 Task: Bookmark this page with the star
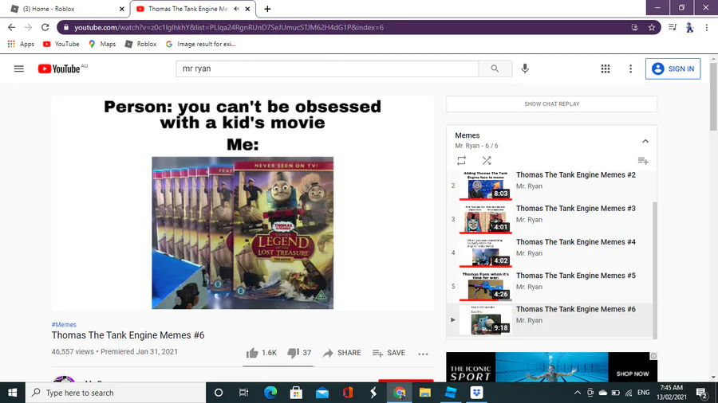[652, 27]
